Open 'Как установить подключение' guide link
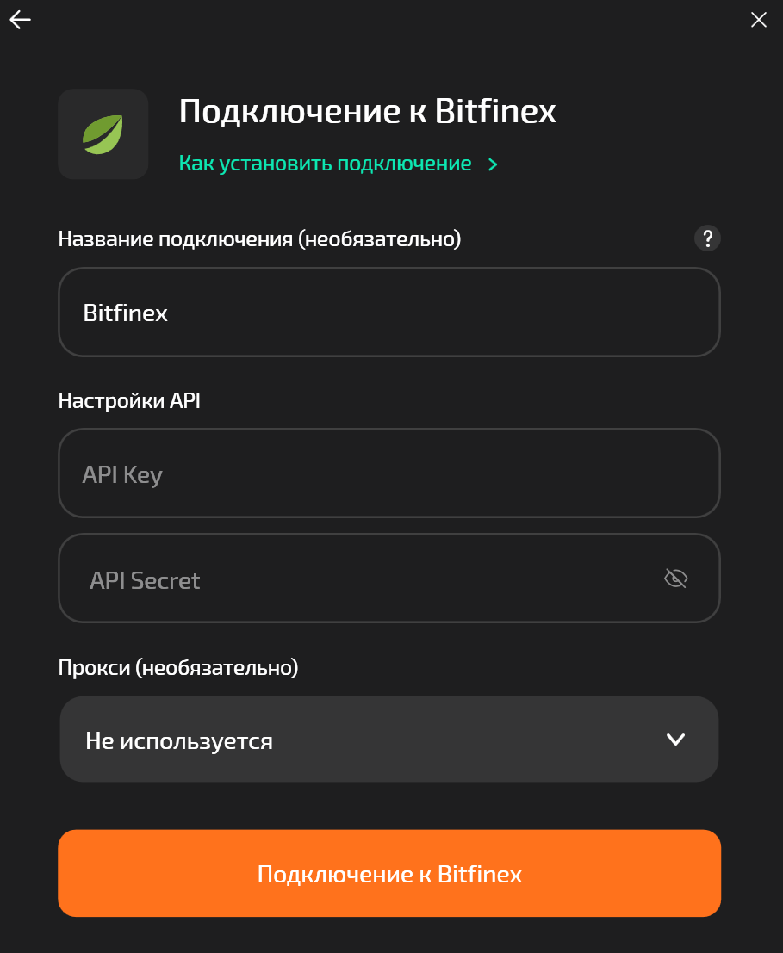Screen dimensions: 783x953 pos(326,164)
